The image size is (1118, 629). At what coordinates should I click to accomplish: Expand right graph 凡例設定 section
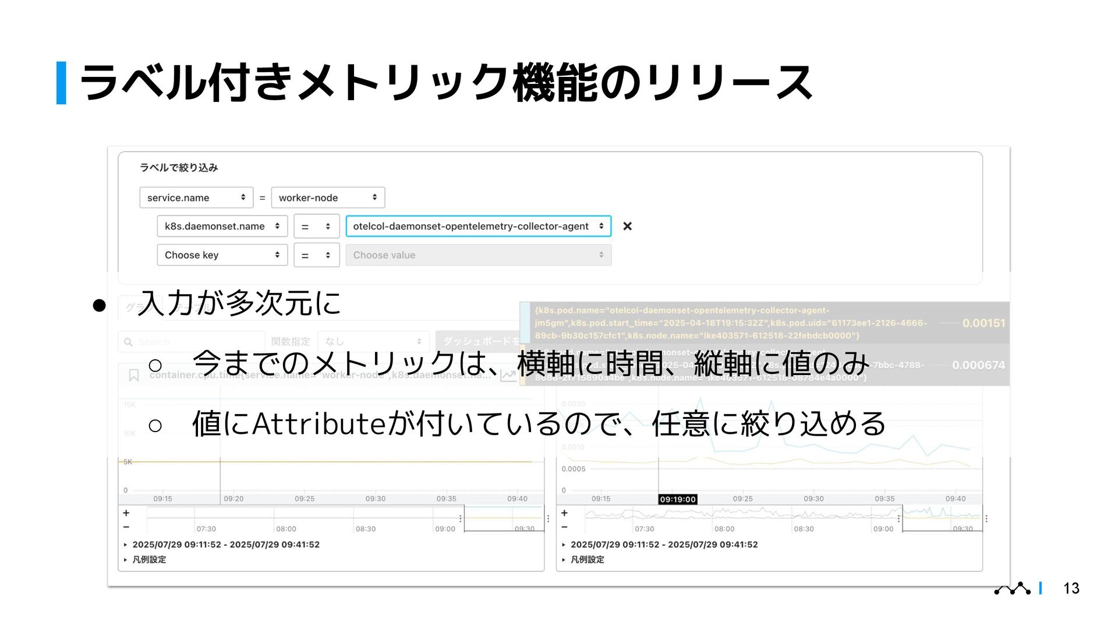click(583, 560)
